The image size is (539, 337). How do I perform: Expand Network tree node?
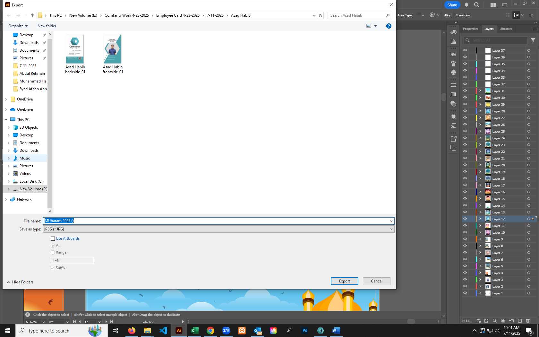[6, 199]
